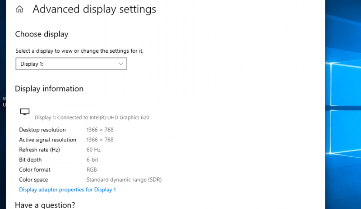Click the 60 Hz refresh rate value
Image resolution: width=361 pixels, height=209 pixels.
point(93,150)
